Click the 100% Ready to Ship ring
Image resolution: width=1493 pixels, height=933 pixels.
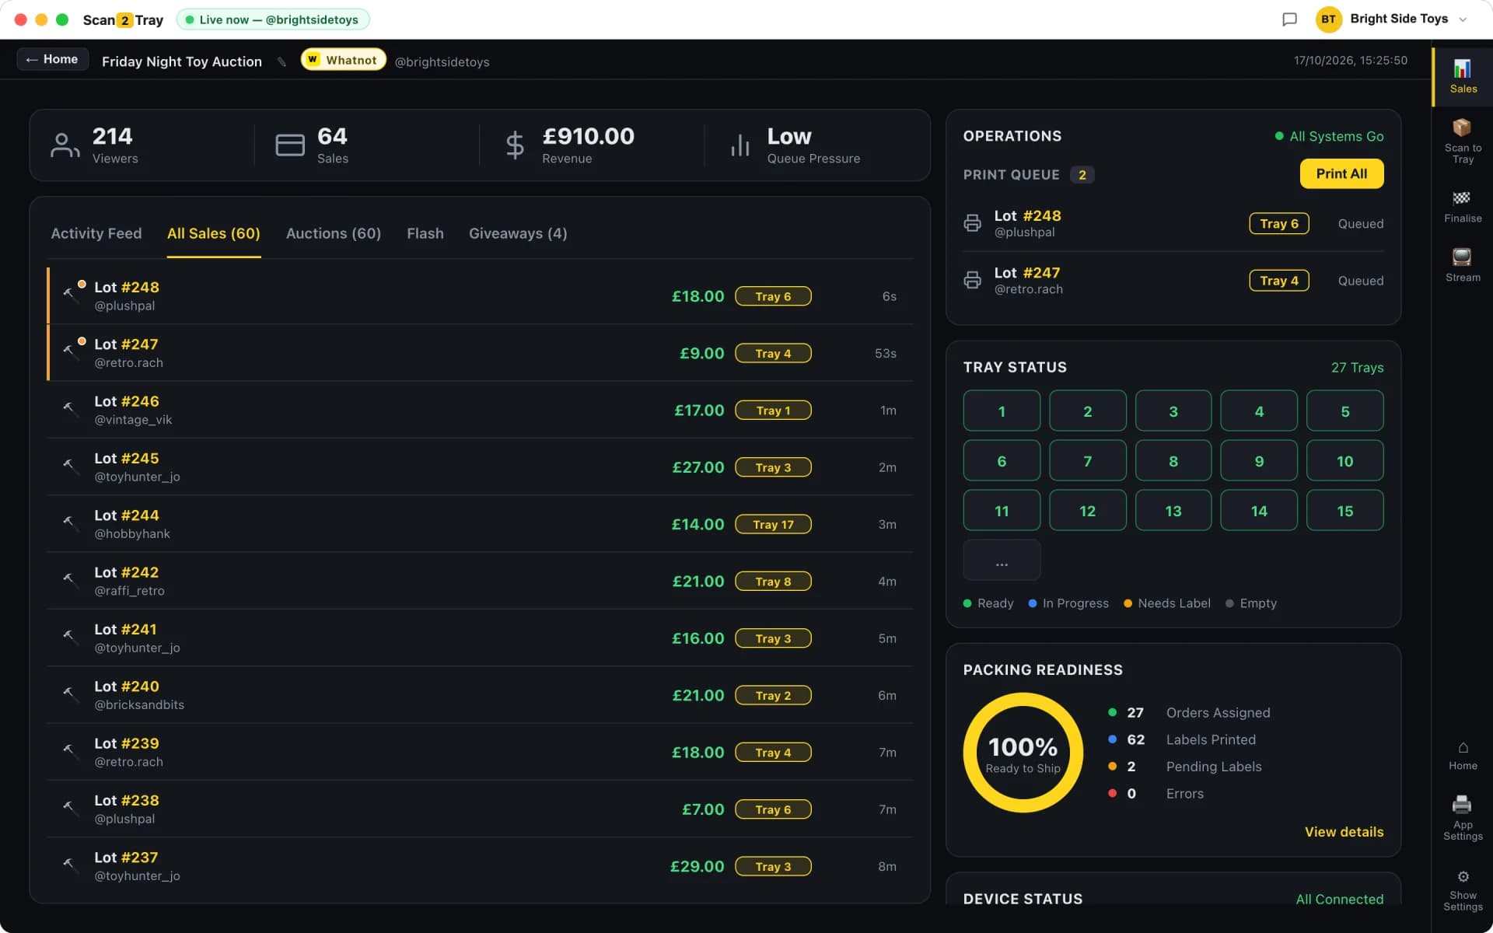click(x=1023, y=753)
